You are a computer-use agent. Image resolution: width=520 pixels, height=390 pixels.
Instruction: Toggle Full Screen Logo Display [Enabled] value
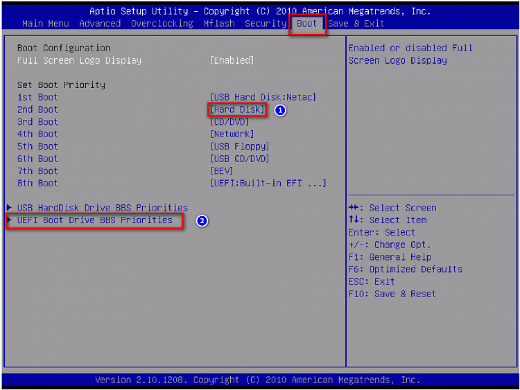(232, 61)
